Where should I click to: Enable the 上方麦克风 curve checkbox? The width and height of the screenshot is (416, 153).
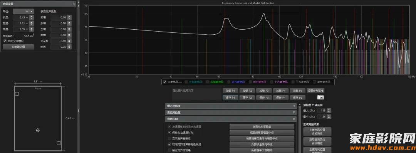point(272,82)
